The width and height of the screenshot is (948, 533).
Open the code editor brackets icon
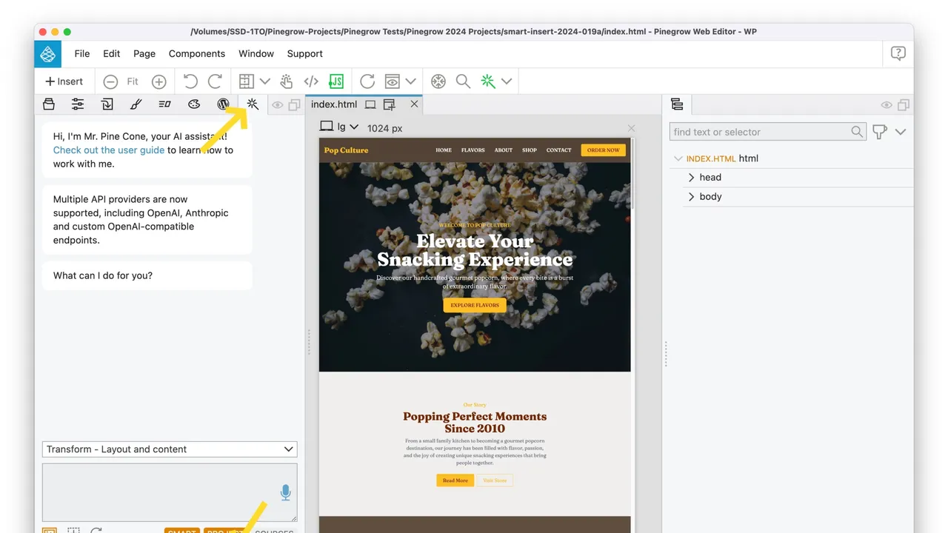point(311,81)
